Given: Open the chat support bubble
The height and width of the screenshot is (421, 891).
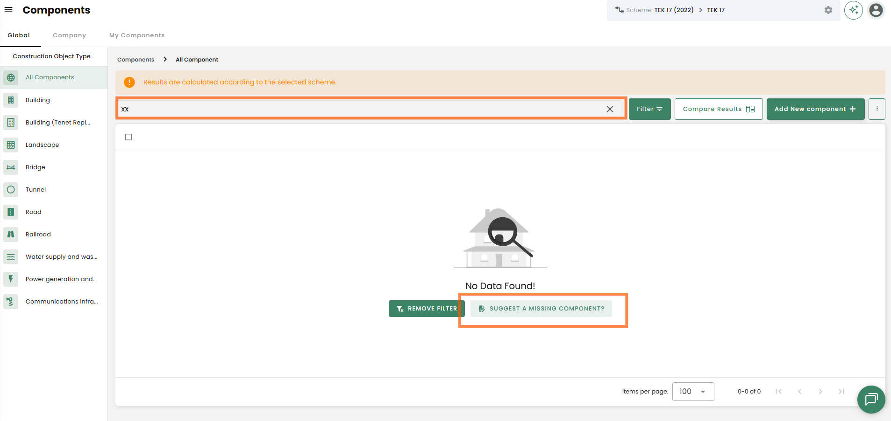Looking at the screenshot, I should pyautogui.click(x=871, y=399).
